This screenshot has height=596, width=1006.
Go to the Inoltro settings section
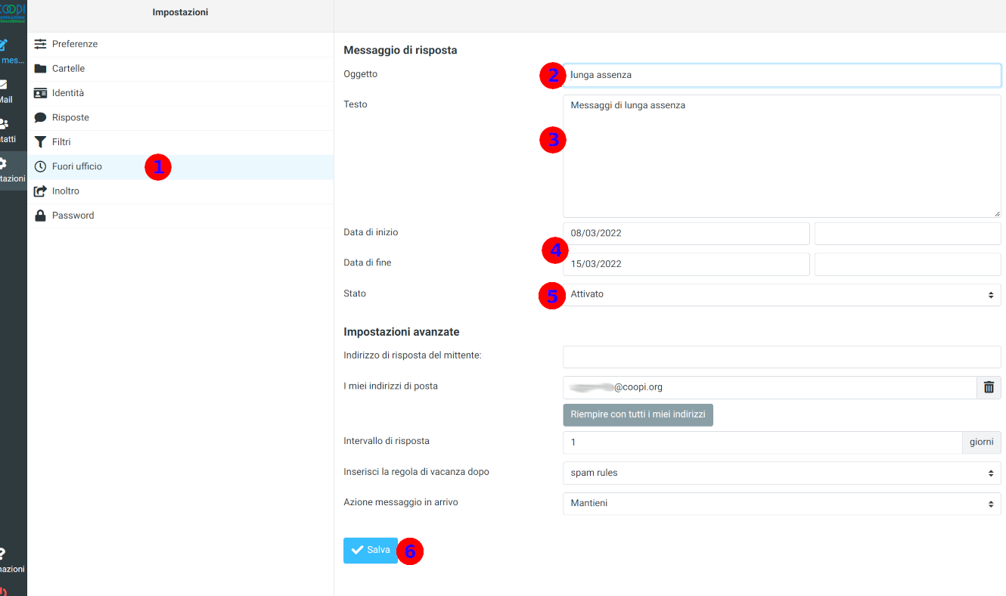tap(66, 191)
